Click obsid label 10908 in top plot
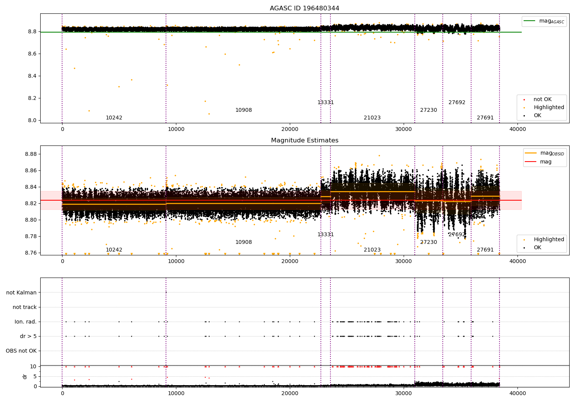This screenshot has height=402, width=575. (x=243, y=110)
